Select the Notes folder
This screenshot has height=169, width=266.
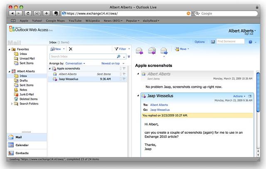point(23,90)
